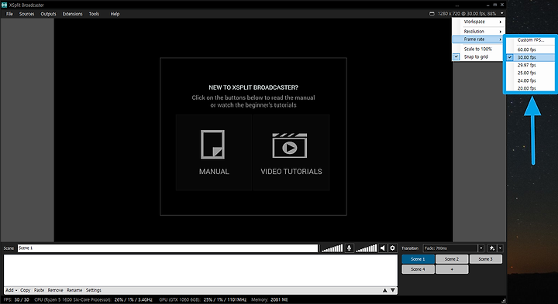Open the Extensions menu
This screenshot has width=558, height=304.
[x=73, y=14]
